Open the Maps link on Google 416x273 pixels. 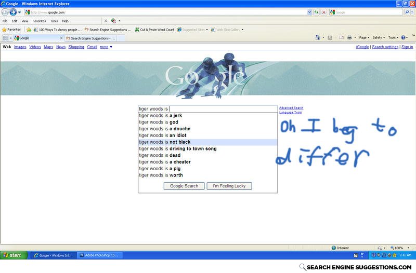click(48, 47)
